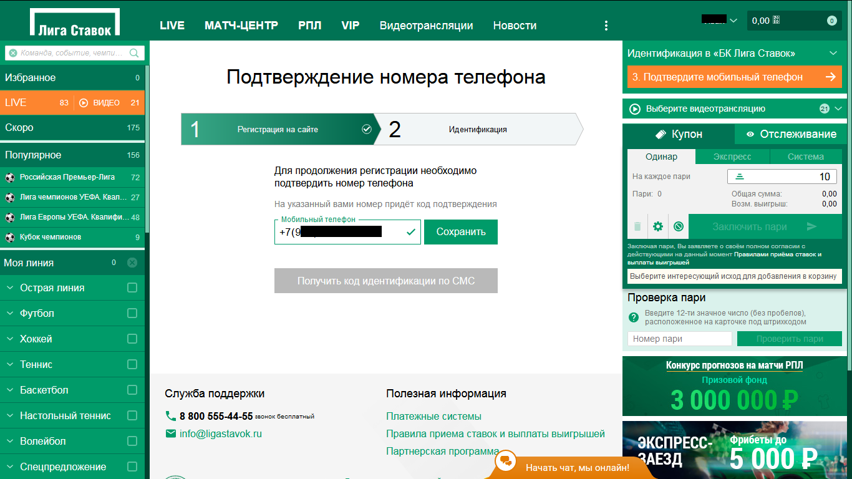Click the stake amount field showing 10

(782, 177)
